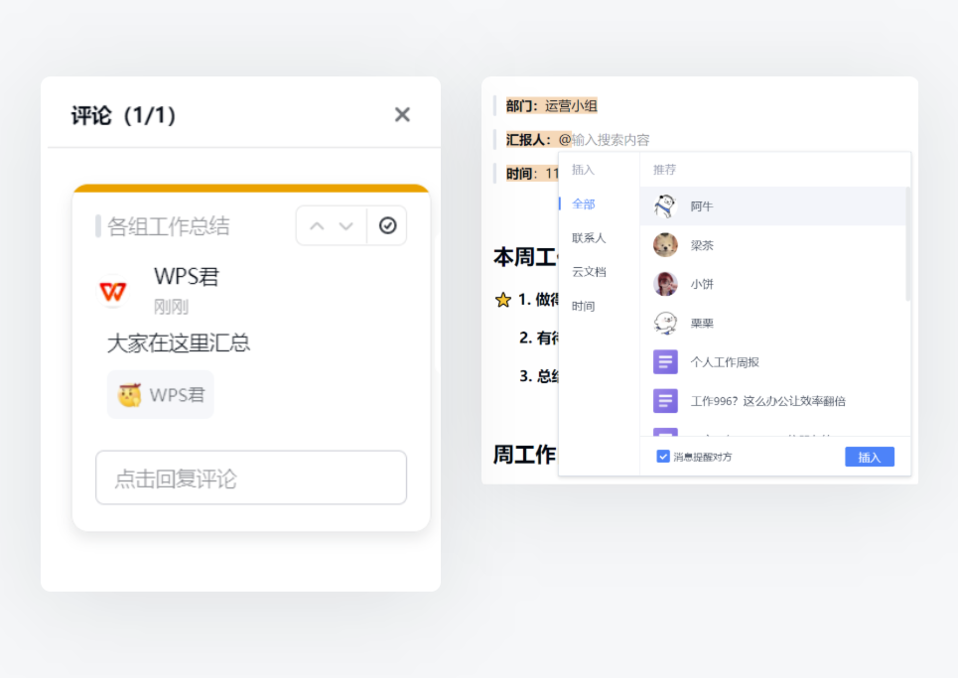Switch to the 云文档 category tab

pos(586,271)
